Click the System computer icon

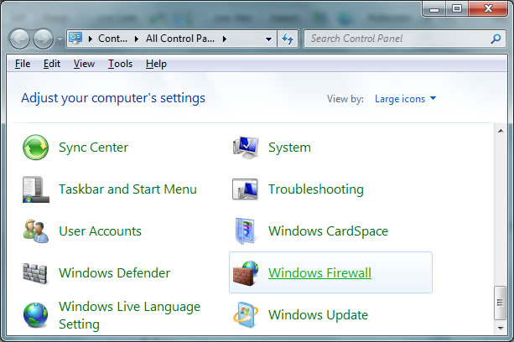click(246, 148)
